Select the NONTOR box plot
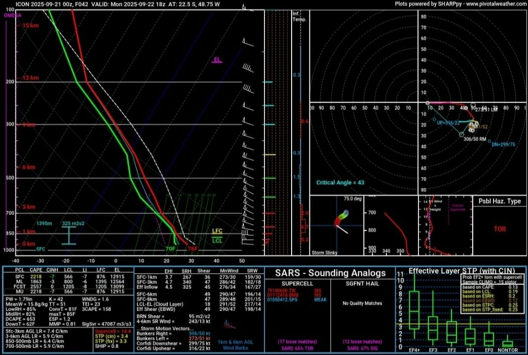528x355 pixels. [x=507, y=343]
